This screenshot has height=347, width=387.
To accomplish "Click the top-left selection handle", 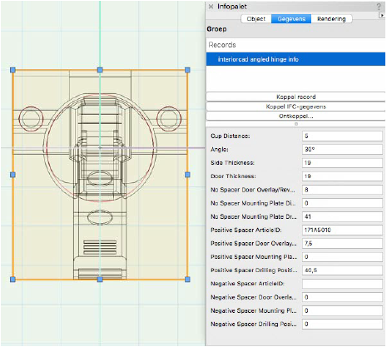I will pyautogui.click(x=12, y=70).
